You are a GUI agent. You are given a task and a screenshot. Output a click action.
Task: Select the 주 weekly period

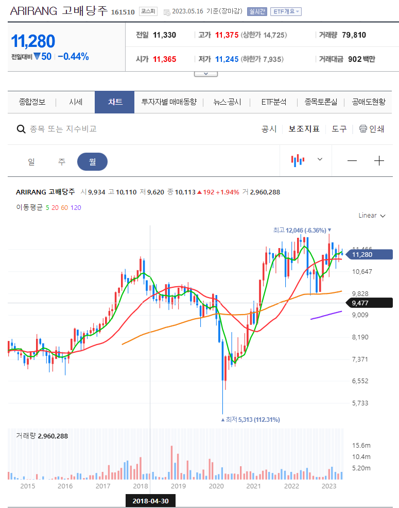(61, 161)
